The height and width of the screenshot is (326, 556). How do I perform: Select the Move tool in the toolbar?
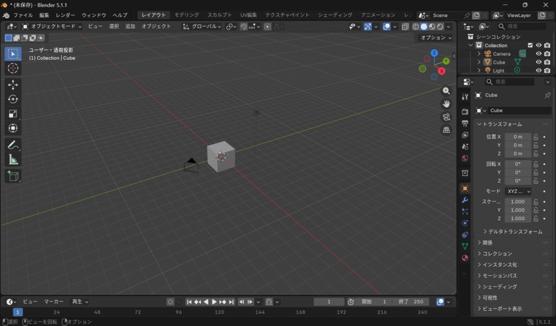tap(13, 85)
